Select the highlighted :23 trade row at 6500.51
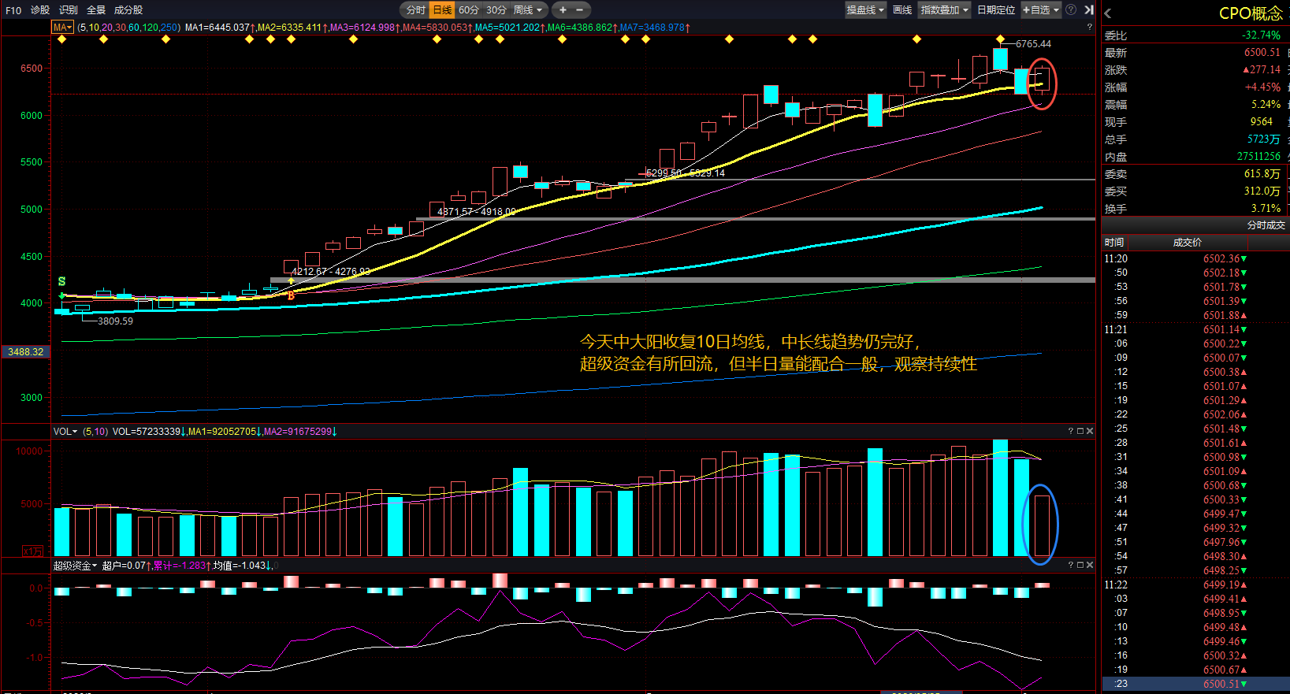Image resolution: width=1290 pixels, height=694 pixels. [x=1195, y=684]
